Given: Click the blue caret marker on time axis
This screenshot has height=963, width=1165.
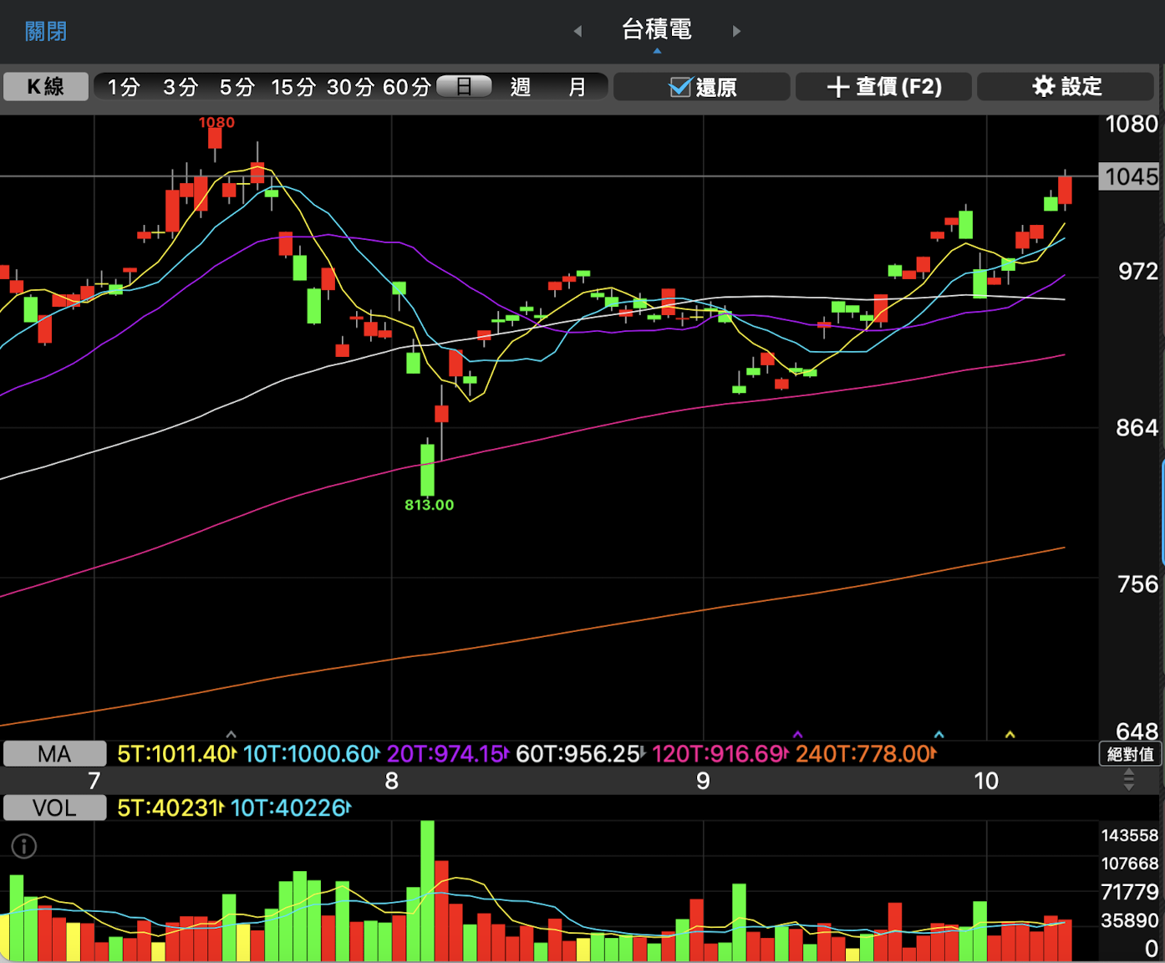Looking at the screenshot, I should (x=939, y=735).
